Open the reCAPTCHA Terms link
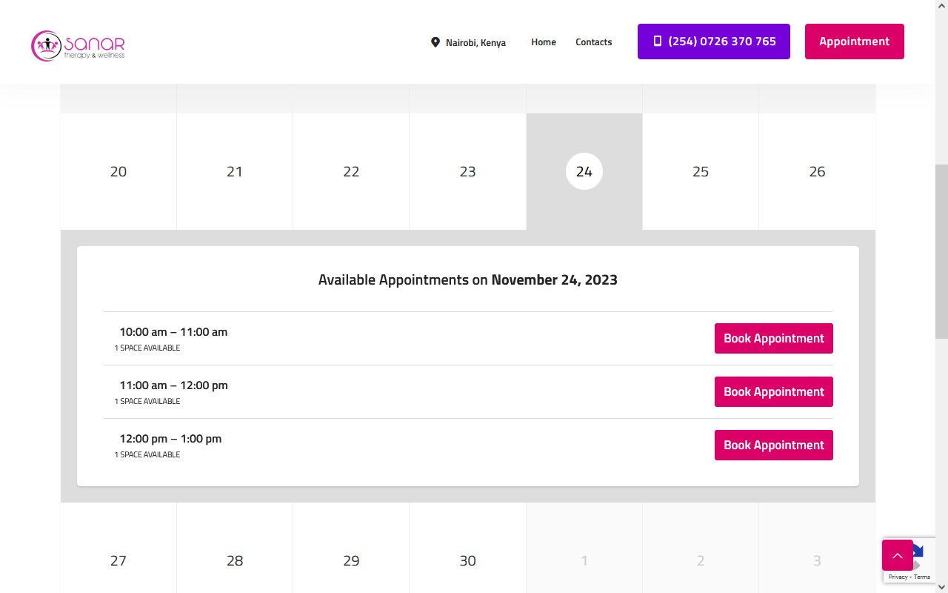948x593 pixels. pos(922,577)
